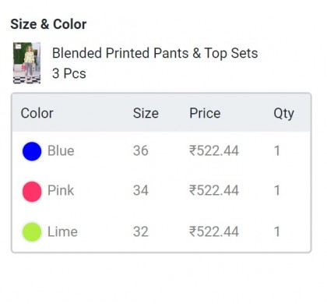Select the blue color swatch
The width and height of the screenshot is (327, 304).
pyautogui.click(x=32, y=151)
